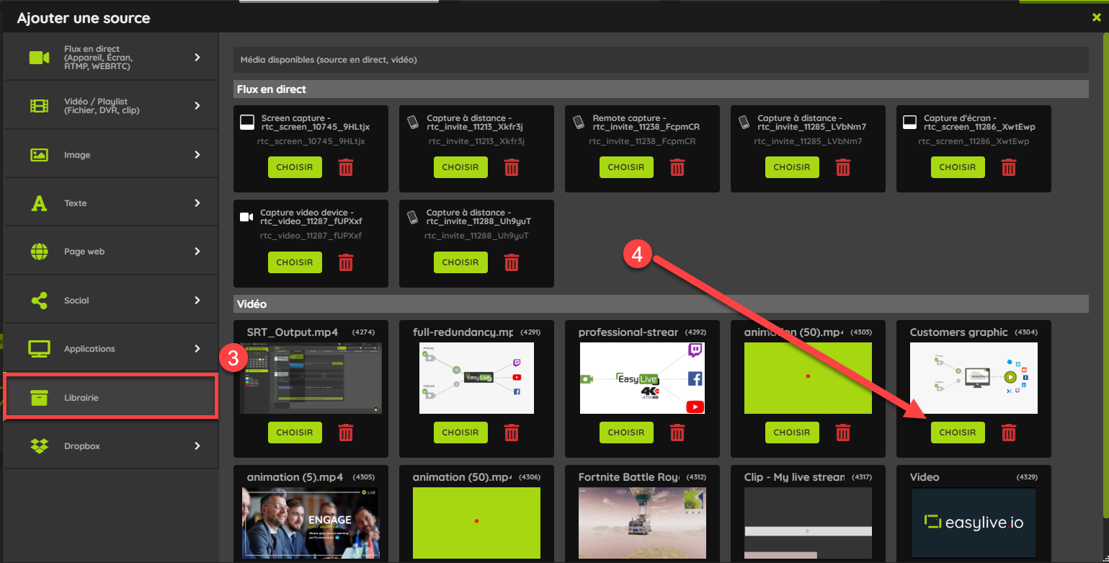Viewport: 1109px width, 563px height.
Task: Choose the Customers graphic video
Action: tap(958, 433)
